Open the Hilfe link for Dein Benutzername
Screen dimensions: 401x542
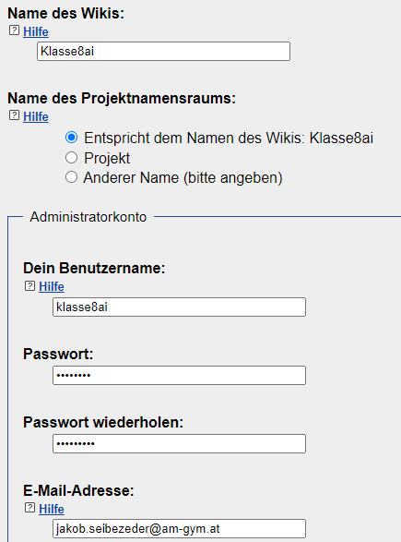[52, 286]
